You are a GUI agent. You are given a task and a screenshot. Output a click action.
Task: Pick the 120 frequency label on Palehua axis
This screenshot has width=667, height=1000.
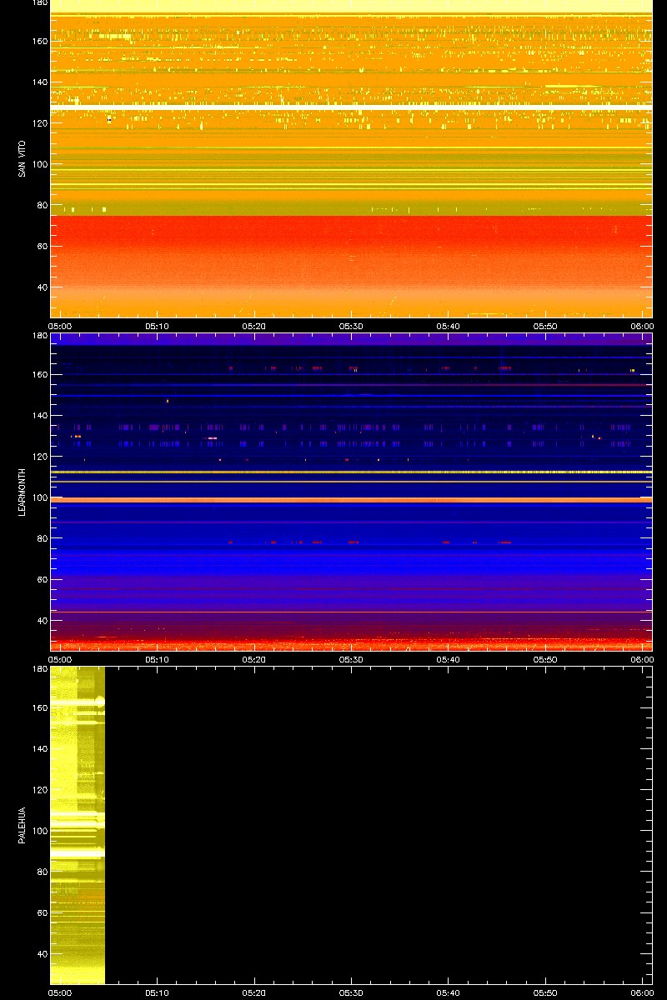click(38, 790)
